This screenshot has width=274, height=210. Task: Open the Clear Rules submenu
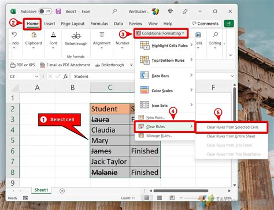point(165,126)
